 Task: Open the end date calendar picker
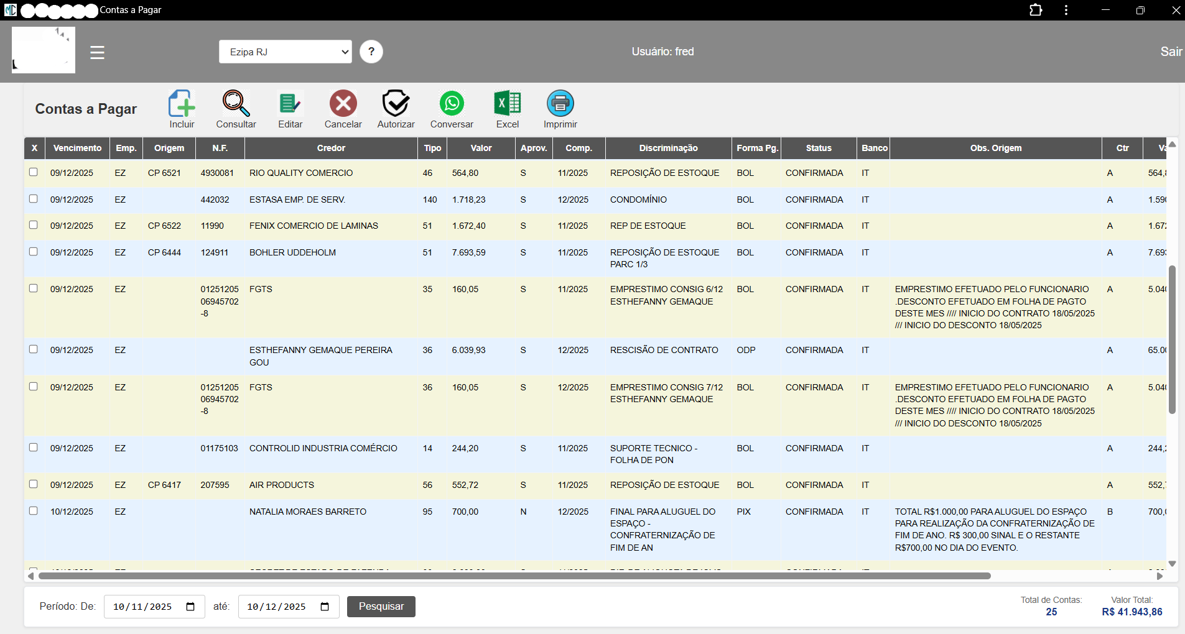point(325,607)
